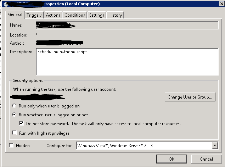The width and height of the screenshot is (225, 167).
Task: Tick the Hidden checkbox
Action: 11,145
